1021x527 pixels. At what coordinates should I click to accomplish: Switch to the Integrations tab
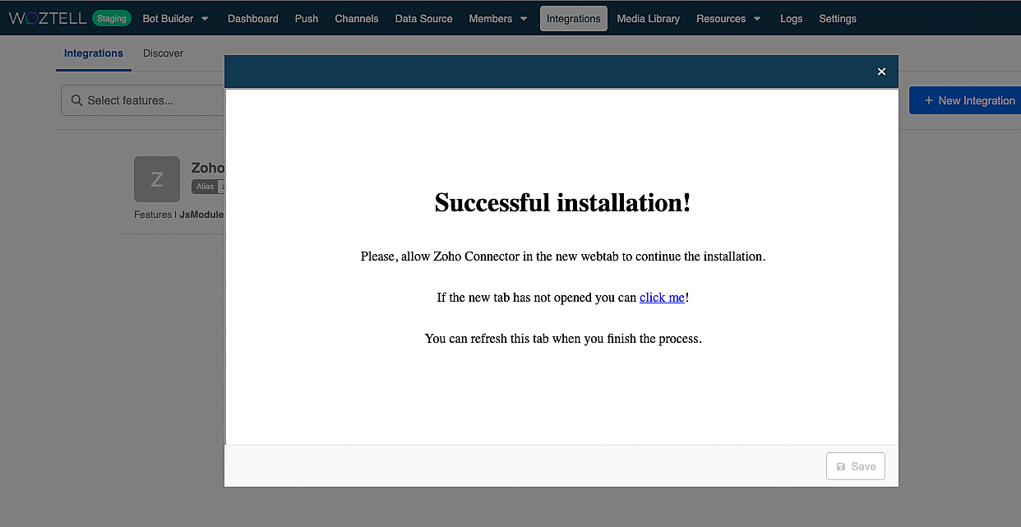point(94,53)
